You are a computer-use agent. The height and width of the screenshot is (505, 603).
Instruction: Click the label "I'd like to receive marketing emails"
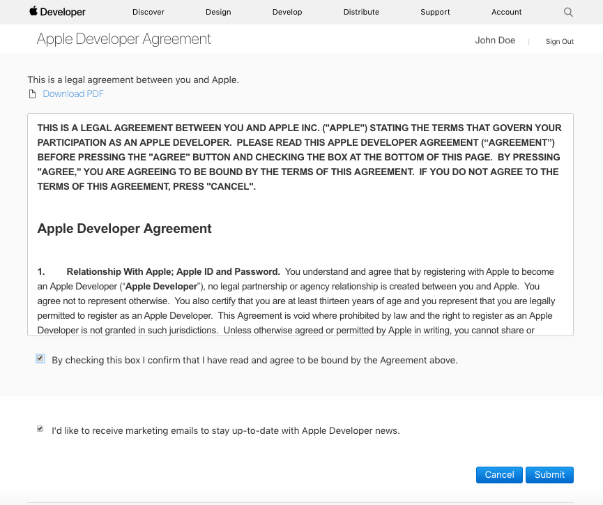pos(226,430)
